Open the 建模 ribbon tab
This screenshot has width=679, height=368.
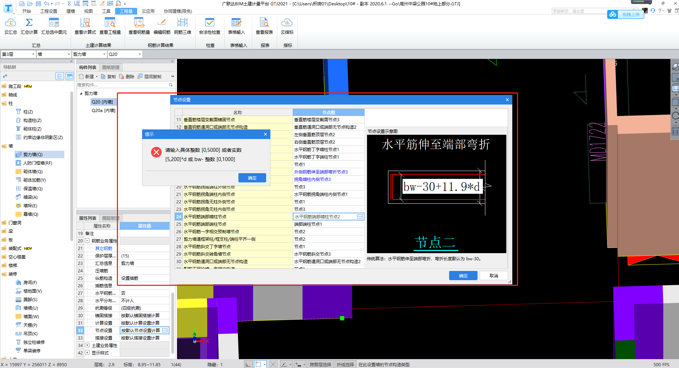(71, 11)
